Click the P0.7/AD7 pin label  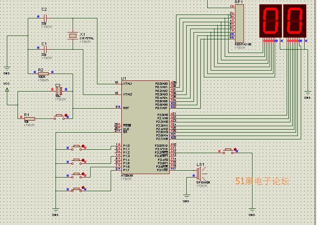pyautogui.click(x=161, y=108)
